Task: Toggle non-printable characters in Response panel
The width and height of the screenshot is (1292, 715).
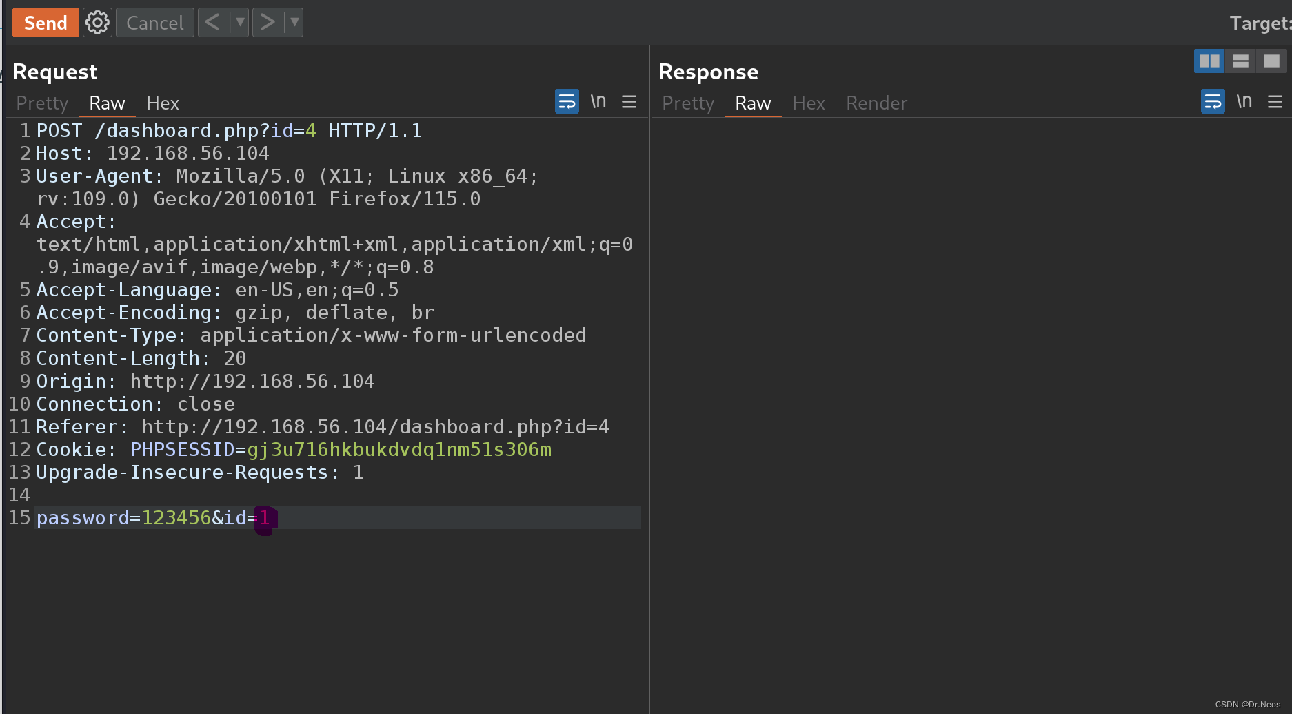Action: point(1244,102)
